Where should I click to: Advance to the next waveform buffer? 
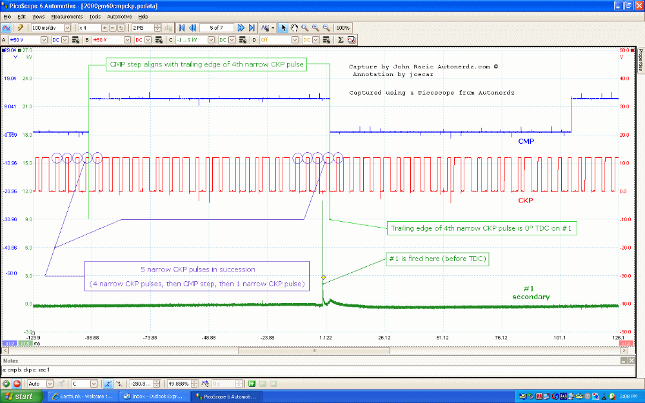pos(241,28)
